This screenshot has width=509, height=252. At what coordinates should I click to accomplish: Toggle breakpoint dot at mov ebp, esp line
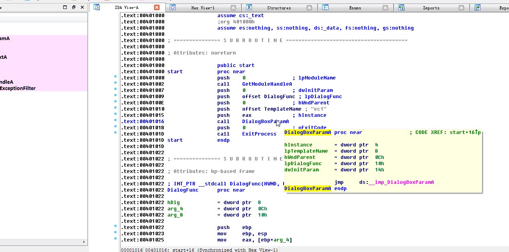(x=115, y=232)
